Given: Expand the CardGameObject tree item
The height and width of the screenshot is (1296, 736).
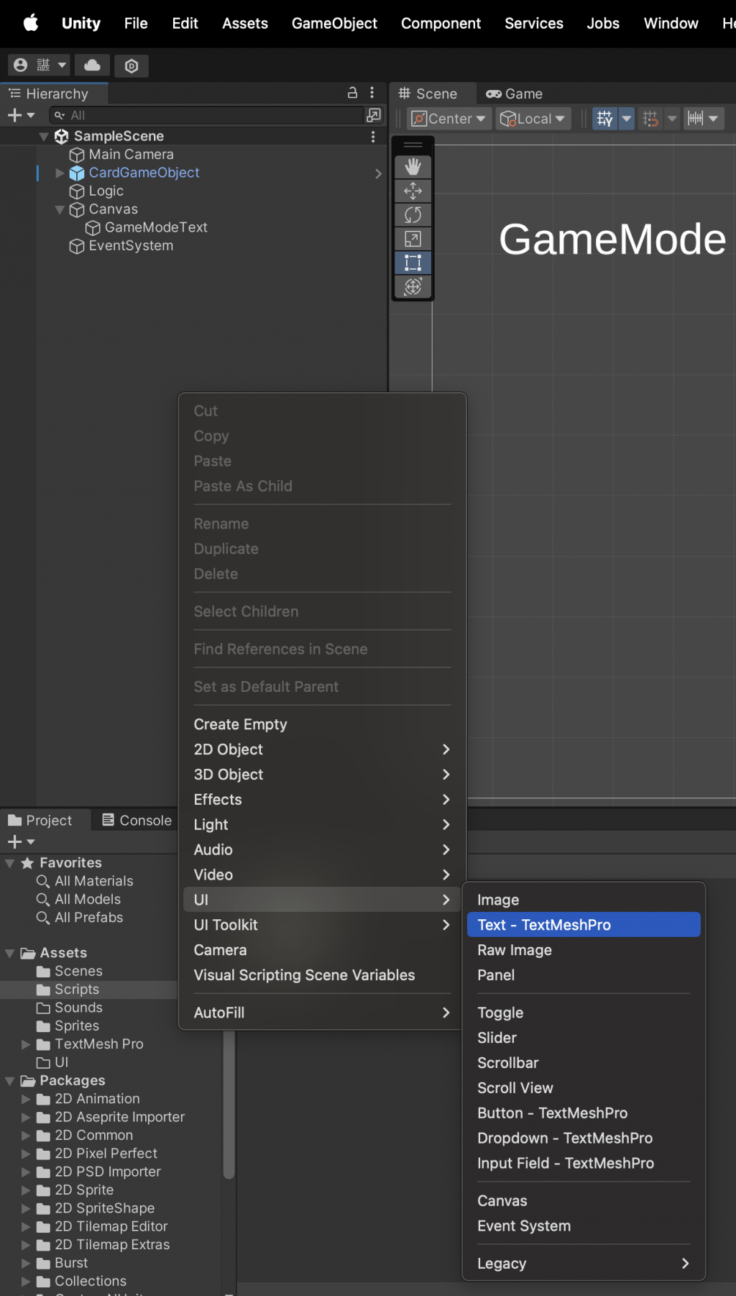Looking at the screenshot, I should (x=60, y=173).
